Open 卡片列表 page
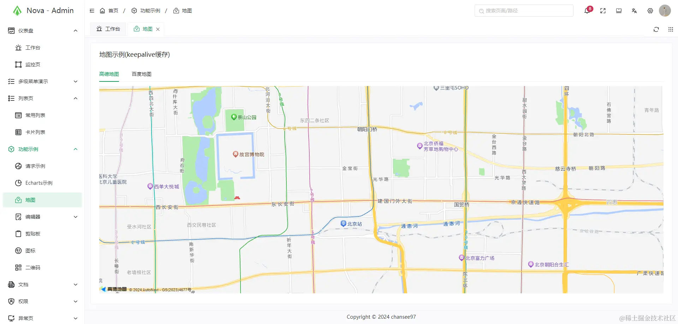The width and height of the screenshot is (678, 324). (42, 132)
